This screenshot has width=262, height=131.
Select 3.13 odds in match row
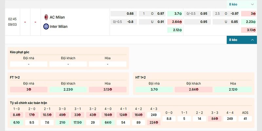(x=249, y=30)
